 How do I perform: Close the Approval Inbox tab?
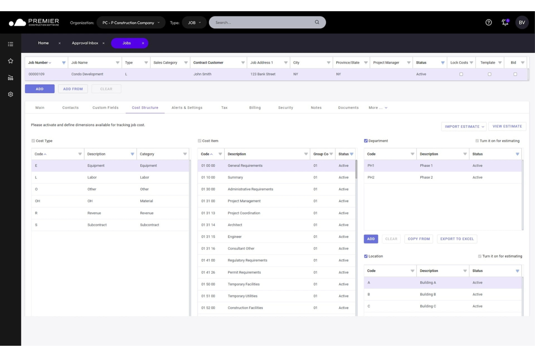(103, 43)
